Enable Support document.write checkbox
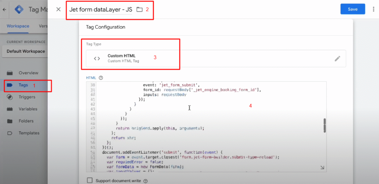 point(90,180)
